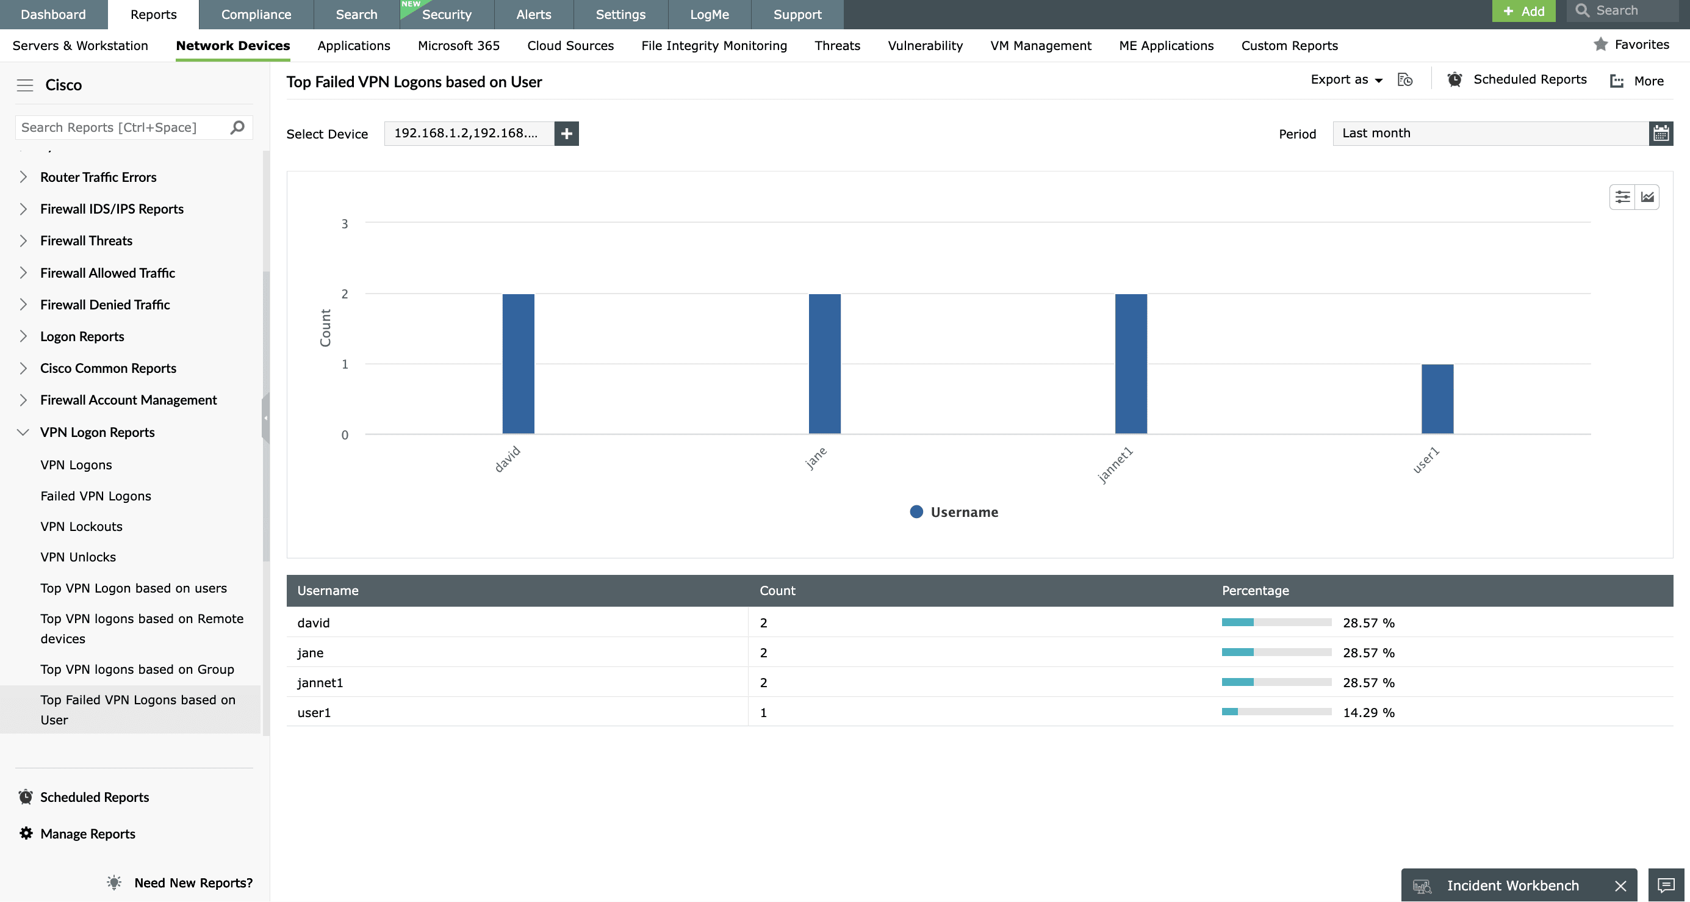1690x902 pixels.
Task: Click the export history icon
Action: click(1404, 79)
